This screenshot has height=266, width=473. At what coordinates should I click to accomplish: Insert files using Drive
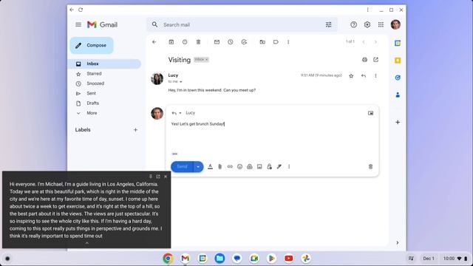[250, 167]
